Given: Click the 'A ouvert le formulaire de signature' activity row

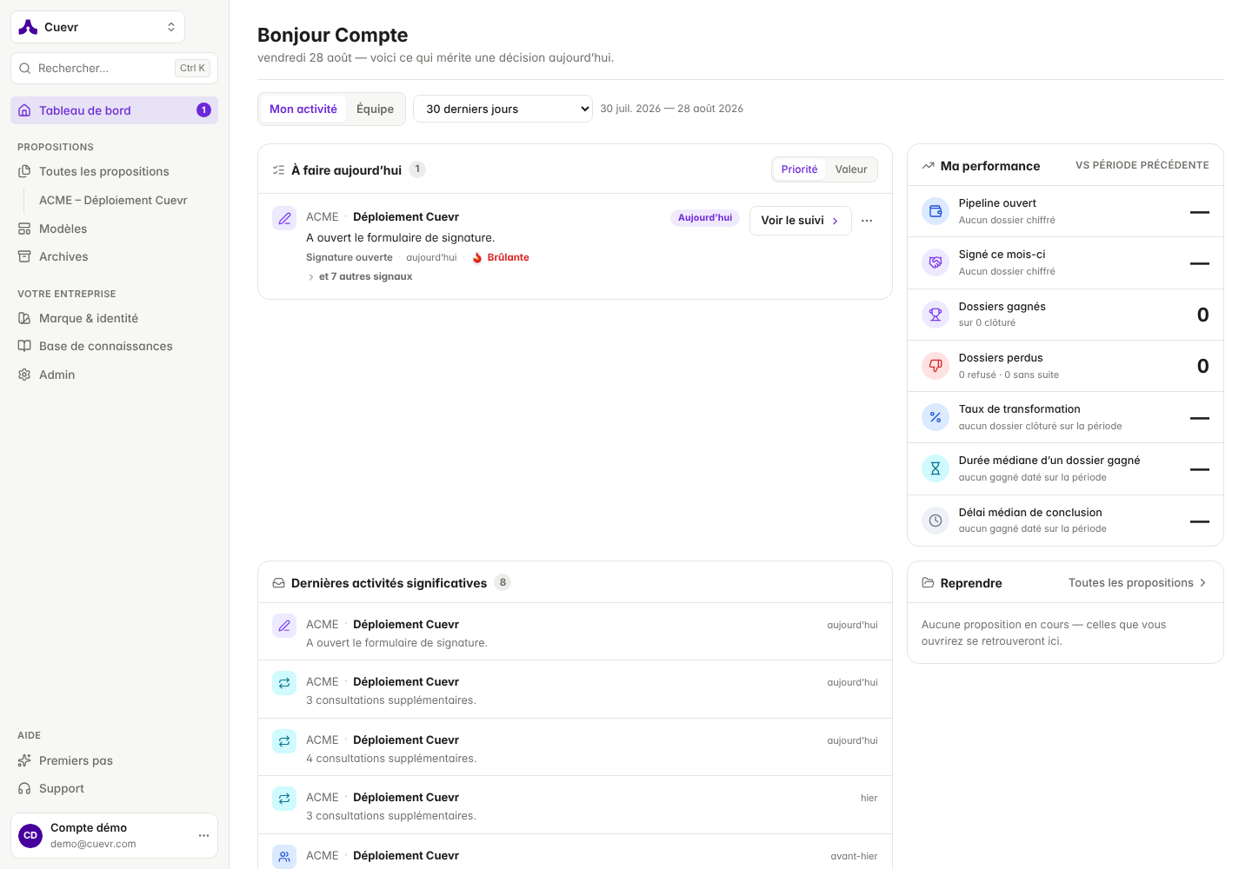Looking at the screenshot, I should pyautogui.click(x=575, y=632).
